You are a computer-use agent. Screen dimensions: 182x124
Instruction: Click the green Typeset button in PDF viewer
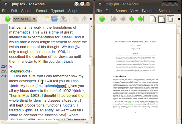click(x=102, y=19)
